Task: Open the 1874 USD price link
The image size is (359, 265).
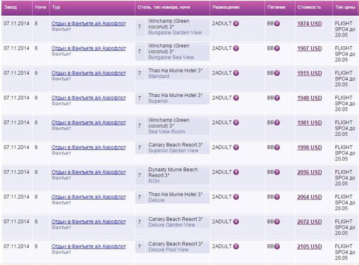Action: (309, 24)
